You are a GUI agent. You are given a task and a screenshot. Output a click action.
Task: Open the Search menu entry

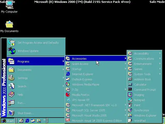click(36, 86)
